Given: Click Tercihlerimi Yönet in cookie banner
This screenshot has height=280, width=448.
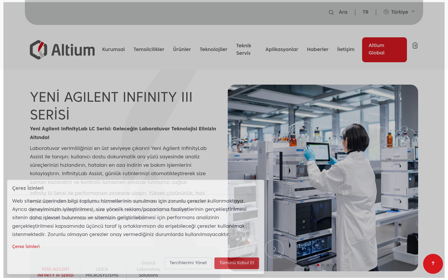Looking at the screenshot, I should coord(188,263).
